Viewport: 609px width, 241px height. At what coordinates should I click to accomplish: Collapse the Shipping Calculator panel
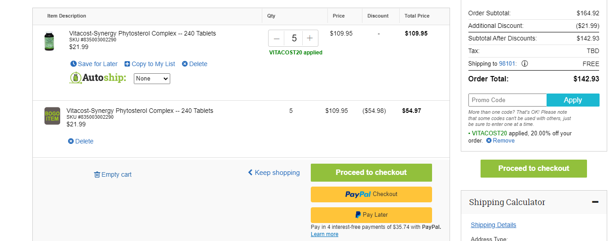coord(595,202)
